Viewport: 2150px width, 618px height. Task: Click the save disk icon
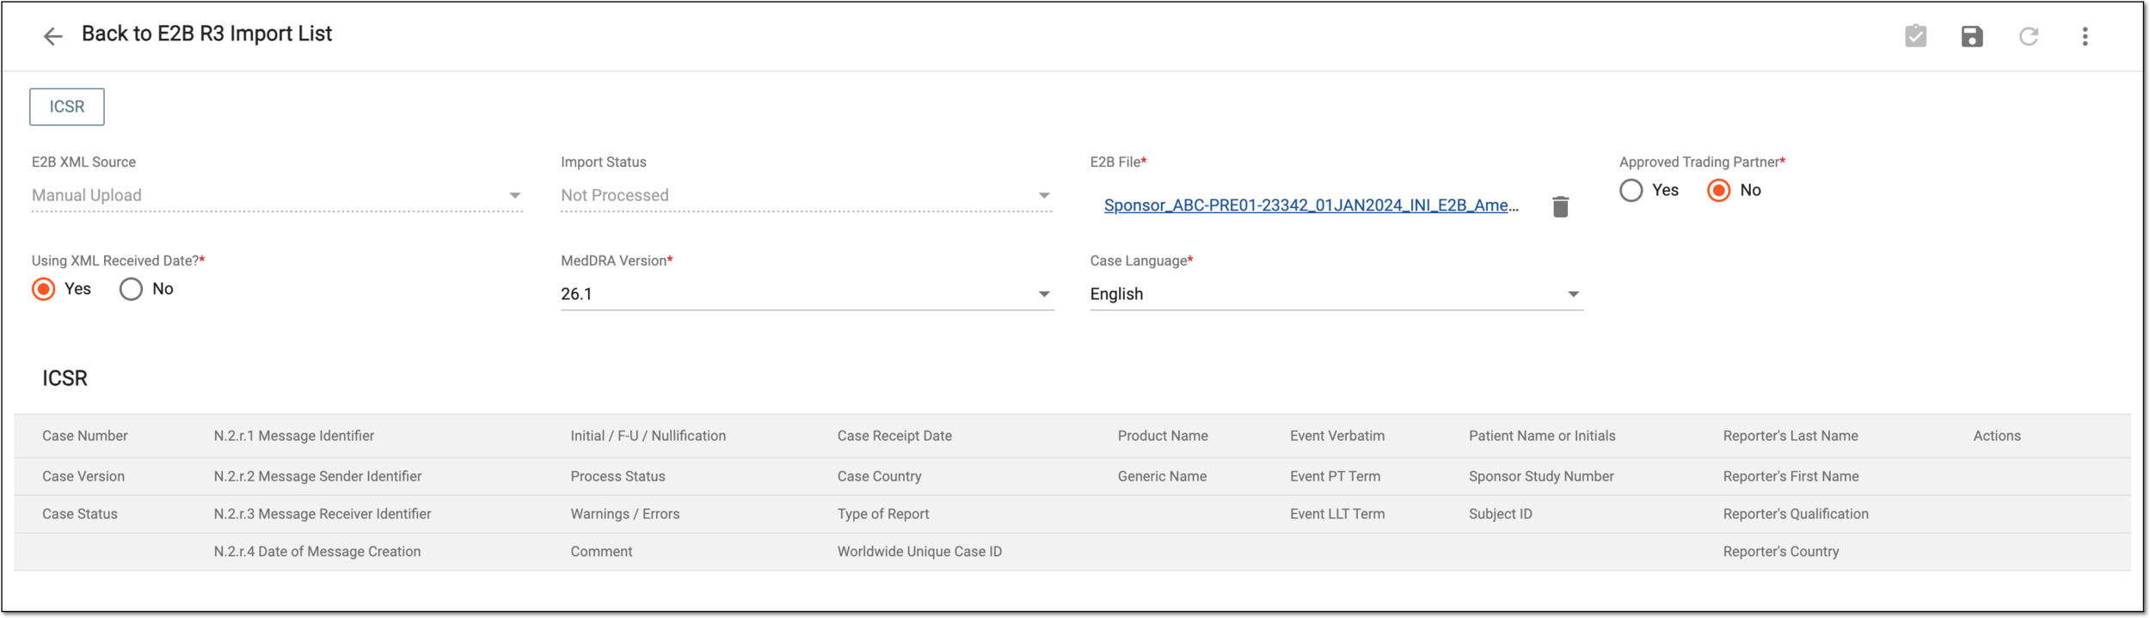[1972, 36]
